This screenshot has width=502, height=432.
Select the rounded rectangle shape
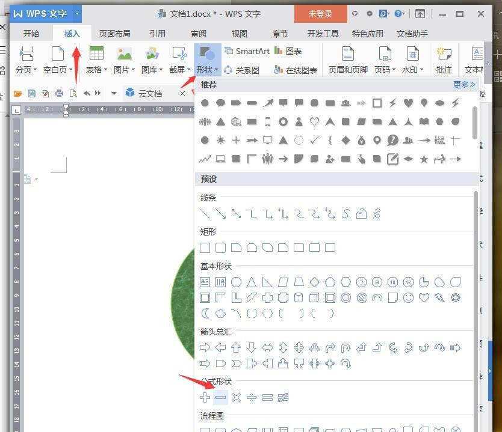[220, 248]
